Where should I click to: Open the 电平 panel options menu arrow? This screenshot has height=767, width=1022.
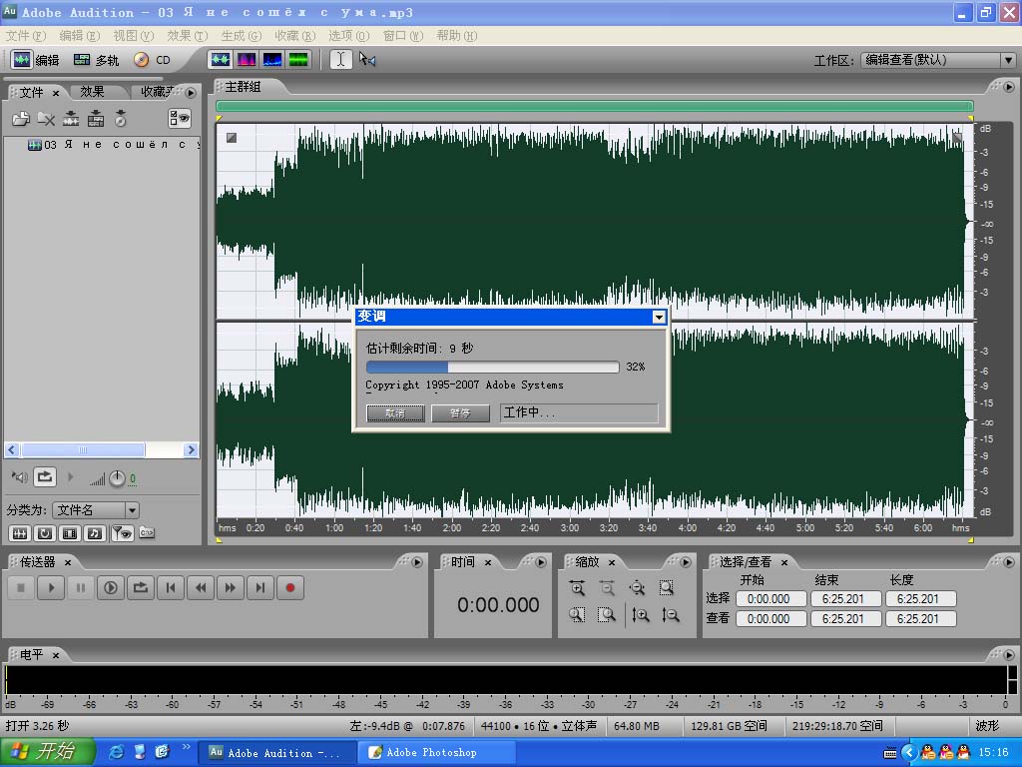(1009, 655)
